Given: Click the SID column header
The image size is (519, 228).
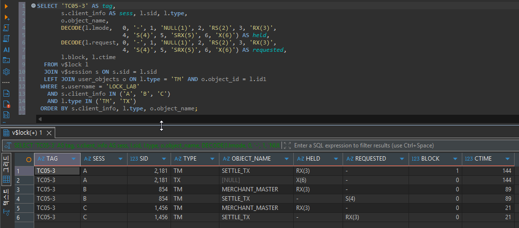Looking at the screenshot, I should coord(149,159).
